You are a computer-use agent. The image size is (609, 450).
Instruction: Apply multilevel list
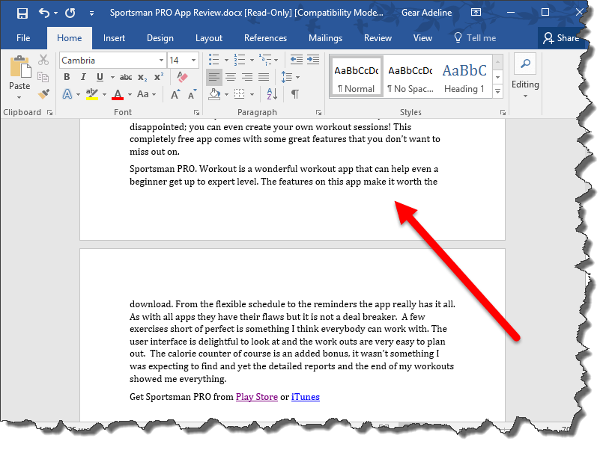pyautogui.click(x=266, y=60)
